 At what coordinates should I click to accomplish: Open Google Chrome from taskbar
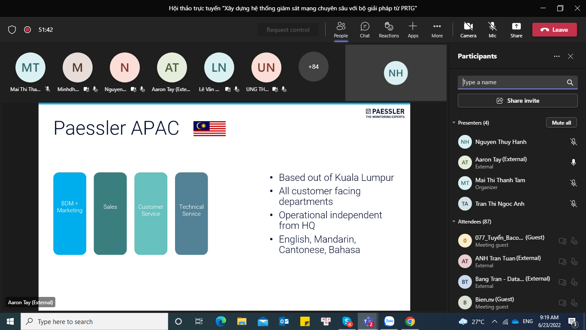410,321
